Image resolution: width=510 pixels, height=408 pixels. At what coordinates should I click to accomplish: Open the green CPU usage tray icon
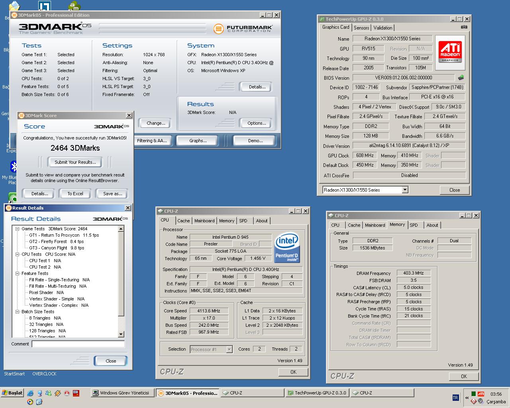tap(473, 394)
